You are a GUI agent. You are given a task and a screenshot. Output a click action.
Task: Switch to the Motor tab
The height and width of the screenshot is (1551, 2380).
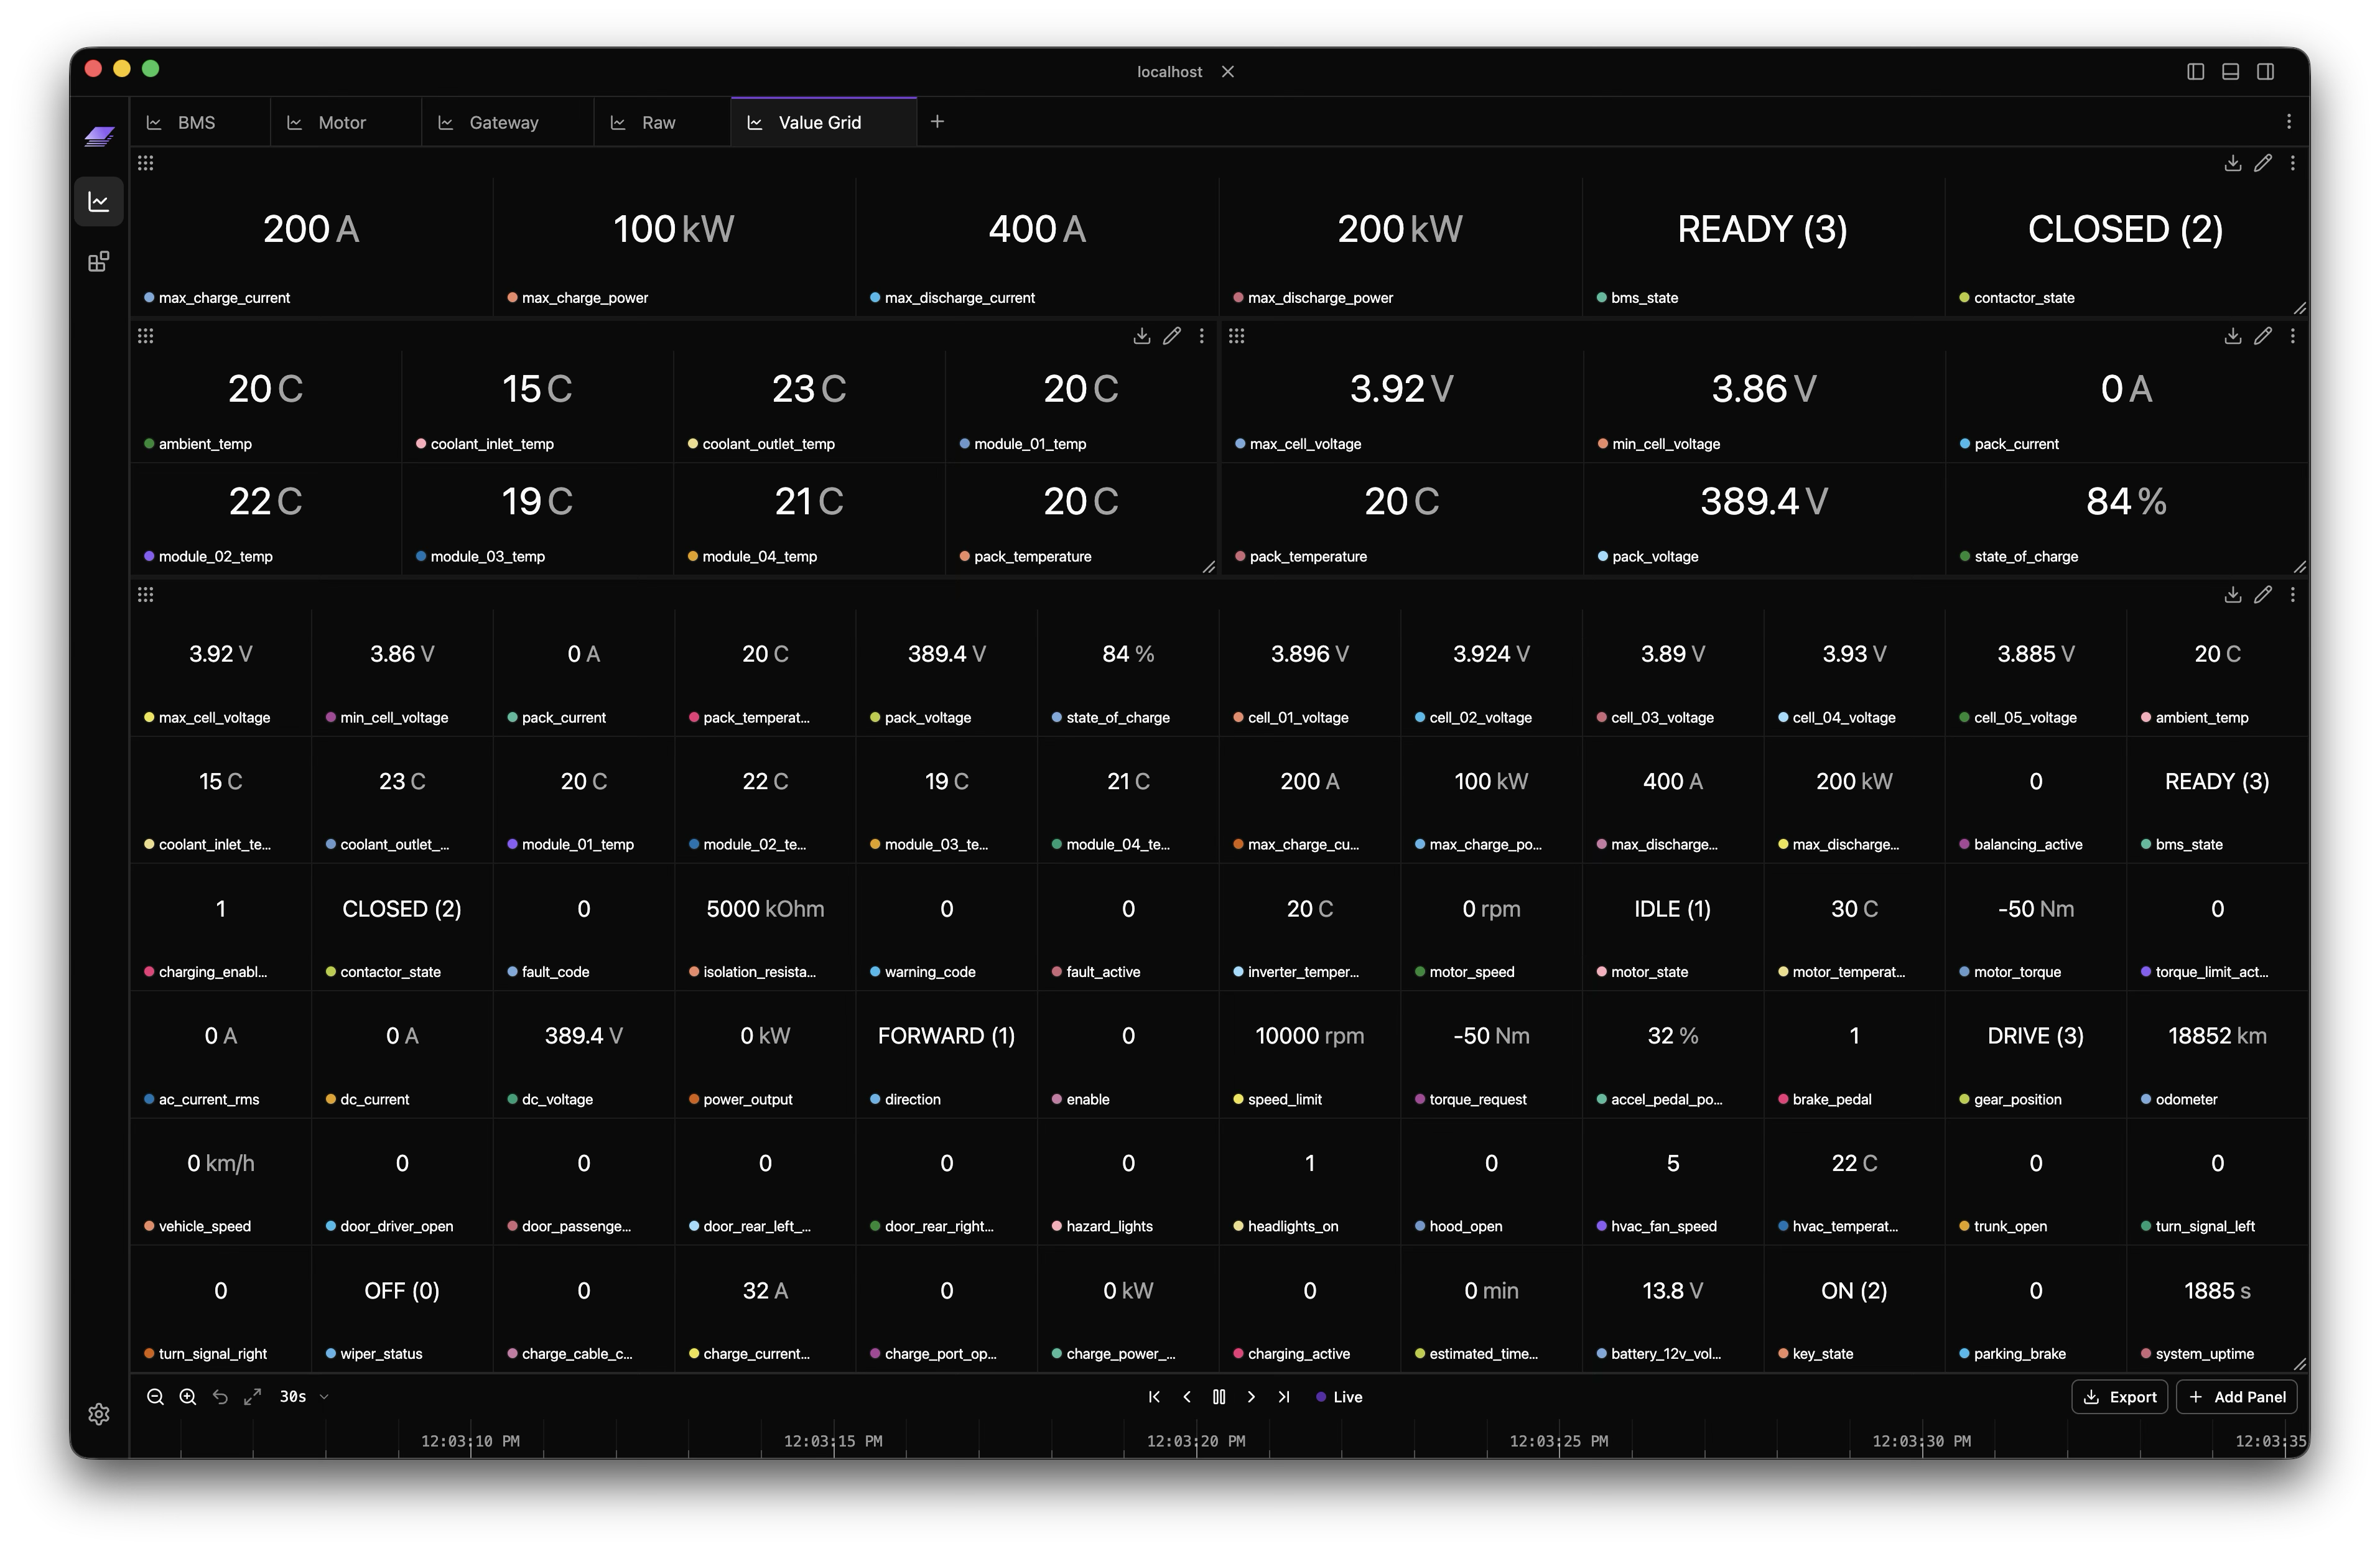342,123
